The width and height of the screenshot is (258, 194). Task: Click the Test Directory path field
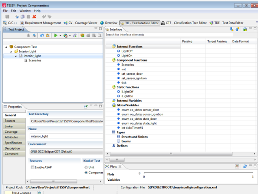coord(66,121)
